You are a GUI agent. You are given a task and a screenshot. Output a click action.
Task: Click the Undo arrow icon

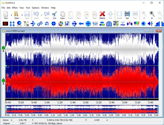pos(36,14)
